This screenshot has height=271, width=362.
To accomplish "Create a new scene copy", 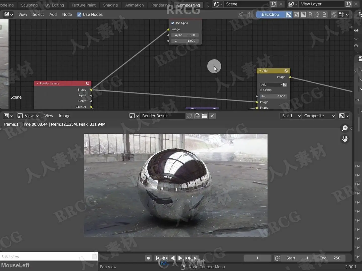I will tap(273, 4).
